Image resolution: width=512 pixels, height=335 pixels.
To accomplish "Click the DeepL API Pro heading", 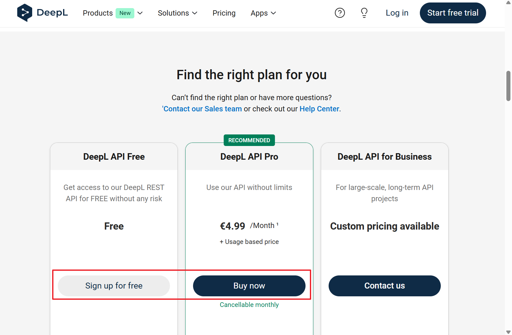I will click(x=249, y=157).
